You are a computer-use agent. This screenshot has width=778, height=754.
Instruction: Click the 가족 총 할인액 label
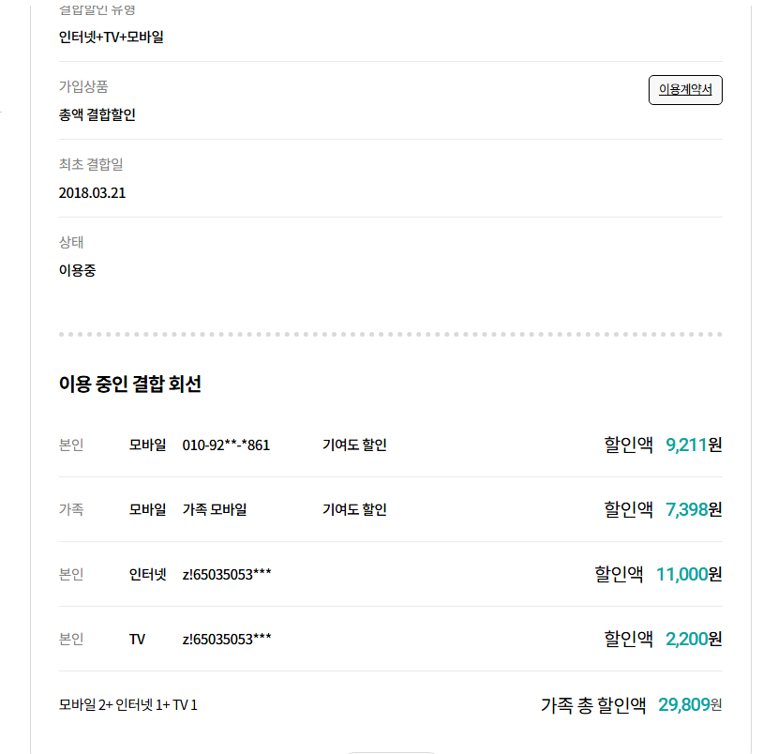[593, 705]
